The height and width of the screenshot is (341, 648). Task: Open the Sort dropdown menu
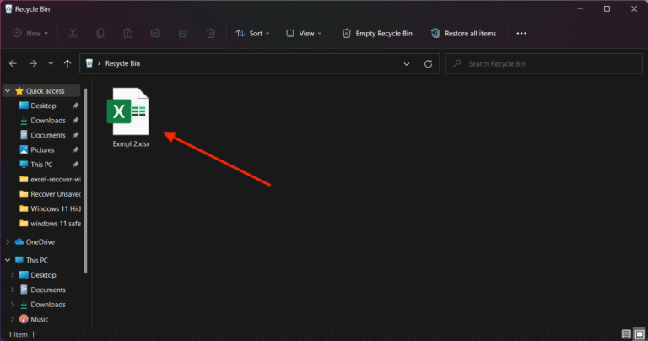click(x=254, y=34)
